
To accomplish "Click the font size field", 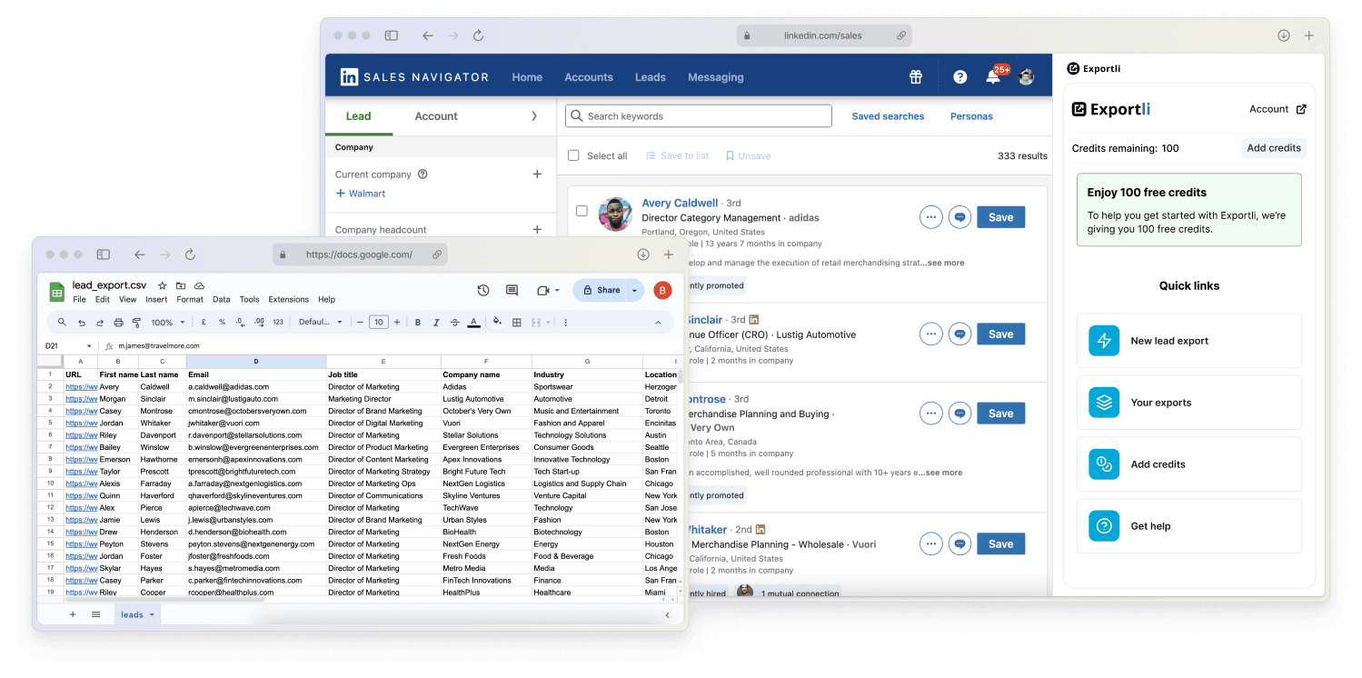I will pos(379,322).
